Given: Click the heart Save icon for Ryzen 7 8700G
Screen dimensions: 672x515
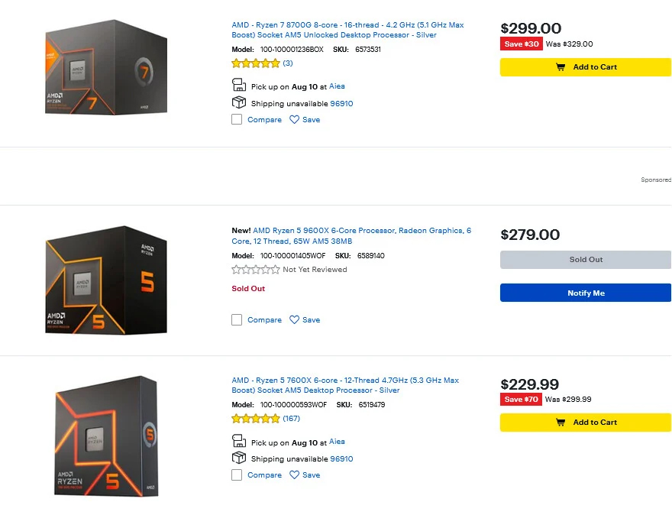Looking at the screenshot, I should pos(294,120).
